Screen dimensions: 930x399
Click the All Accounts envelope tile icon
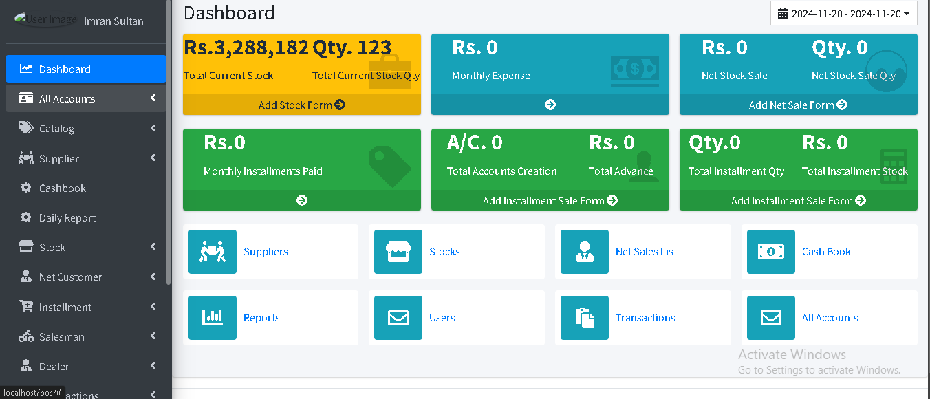coord(770,318)
